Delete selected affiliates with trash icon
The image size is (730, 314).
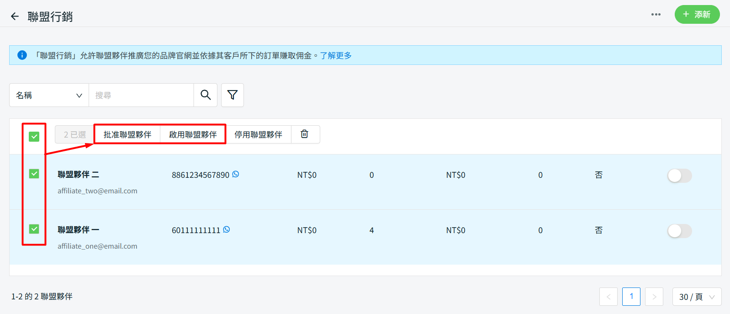click(305, 134)
